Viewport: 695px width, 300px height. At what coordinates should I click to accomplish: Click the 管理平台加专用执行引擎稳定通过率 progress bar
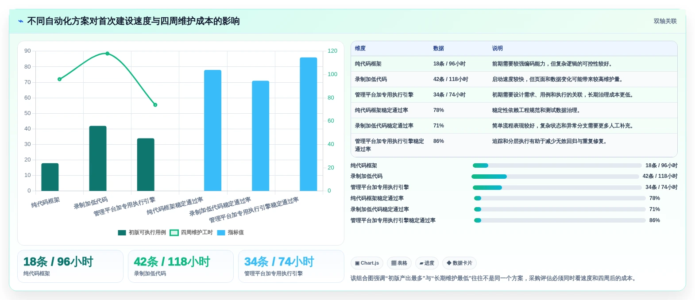(560, 220)
